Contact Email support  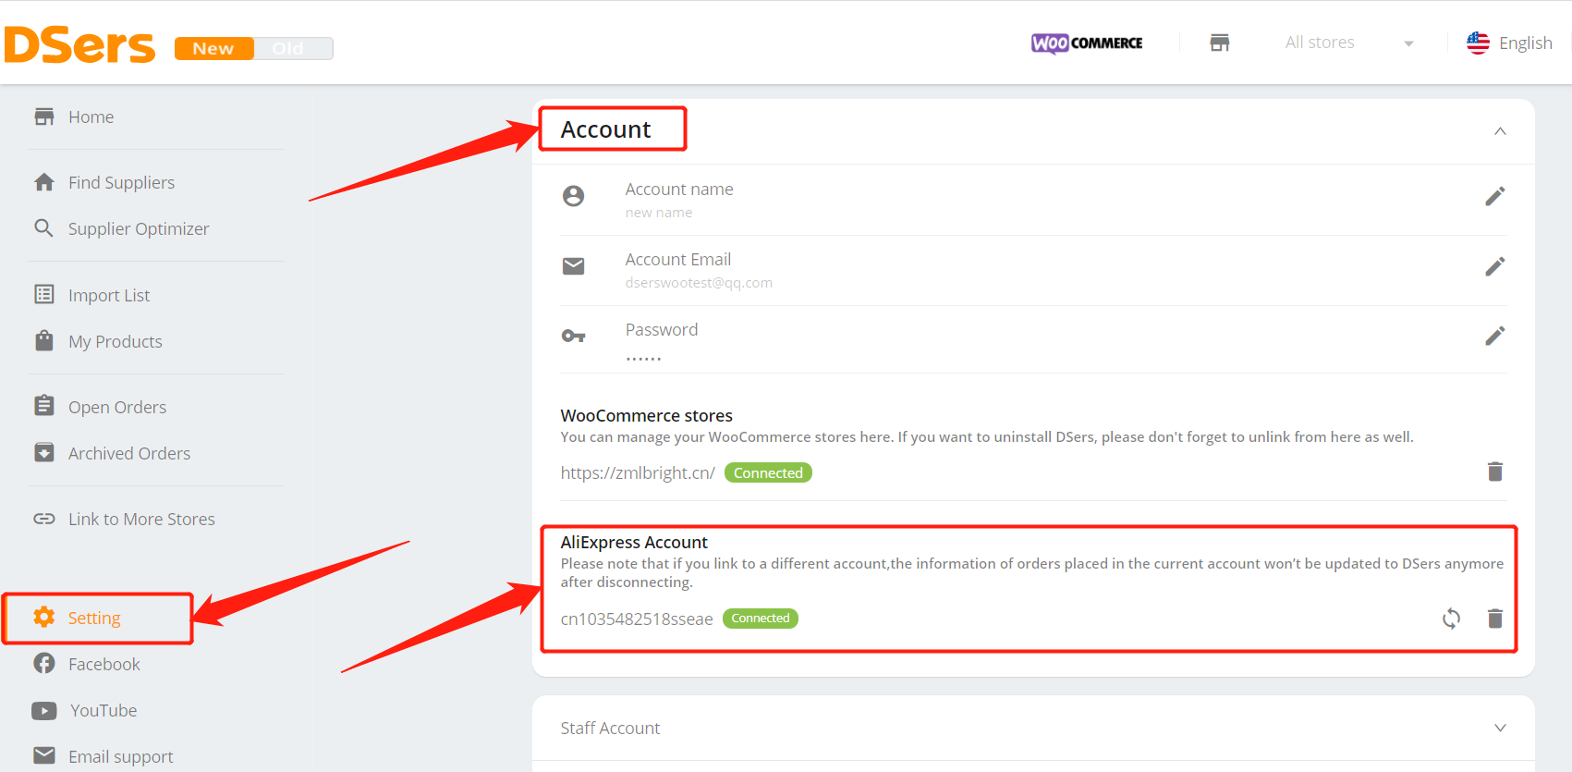click(121, 756)
